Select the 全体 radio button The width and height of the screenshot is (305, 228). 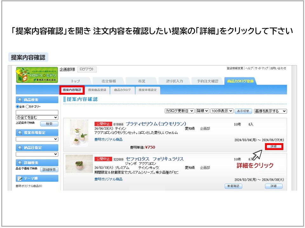tap(18, 107)
